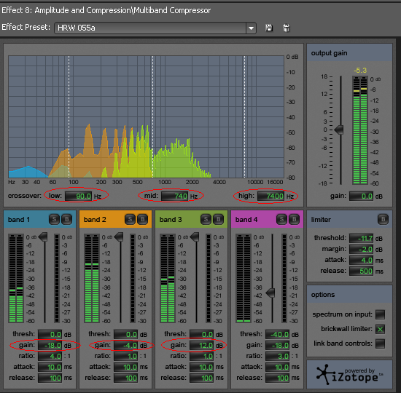
Task: Save the current effect preset
Action: (269, 28)
